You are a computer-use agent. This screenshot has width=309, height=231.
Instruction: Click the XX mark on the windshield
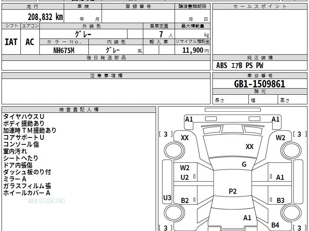(250, 147)
